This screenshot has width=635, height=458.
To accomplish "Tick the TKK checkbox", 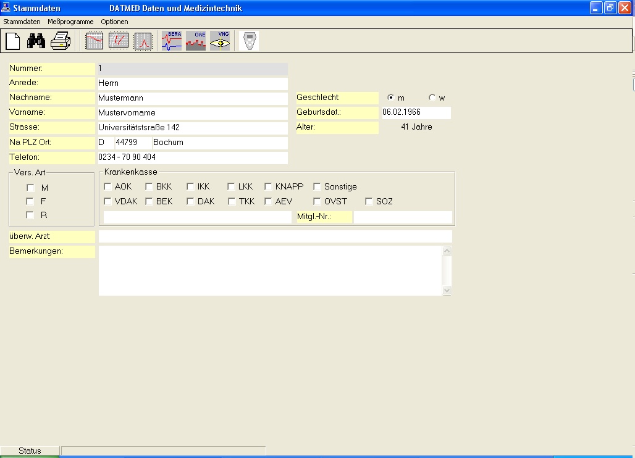I will click(232, 201).
